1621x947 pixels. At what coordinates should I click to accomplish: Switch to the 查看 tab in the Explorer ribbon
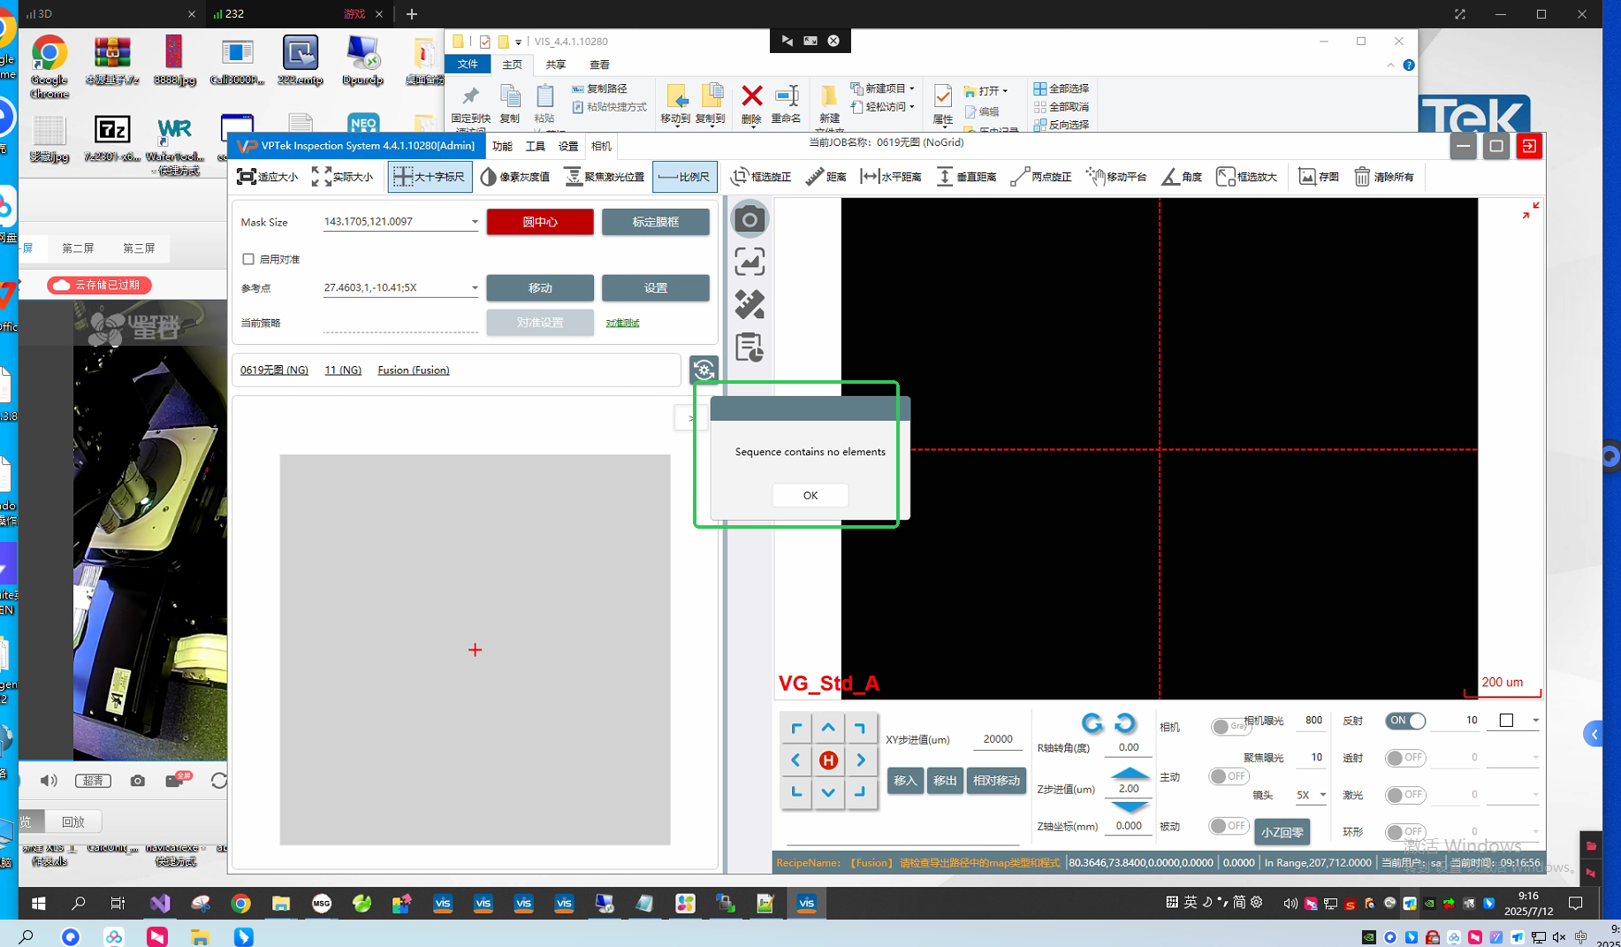tap(599, 65)
